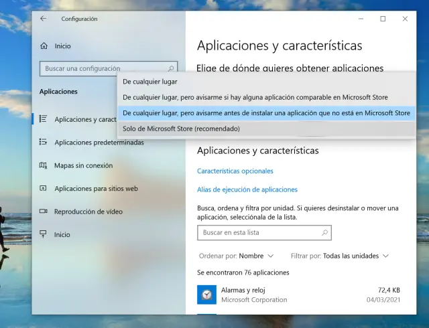The height and width of the screenshot is (328, 429).
Task: Open the Ordenar por Nombre dropdown
Action: (256, 256)
